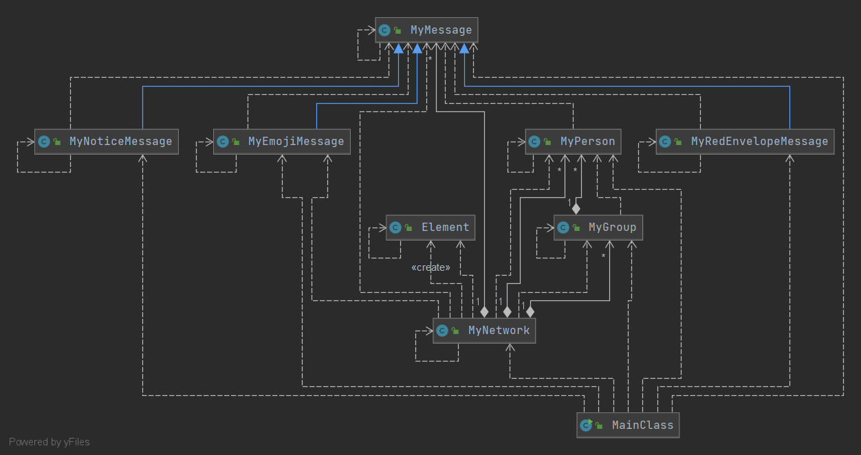The height and width of the screenshot is (455, 861).
Task: Click the «create» edge label
Action: point(430,267)
